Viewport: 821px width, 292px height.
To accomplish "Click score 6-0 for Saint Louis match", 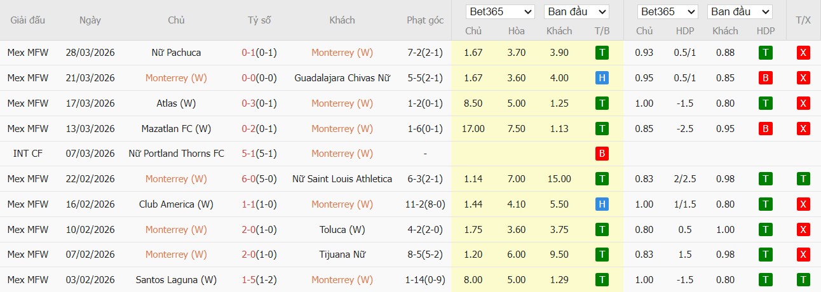I will click(x=248, y=179).
